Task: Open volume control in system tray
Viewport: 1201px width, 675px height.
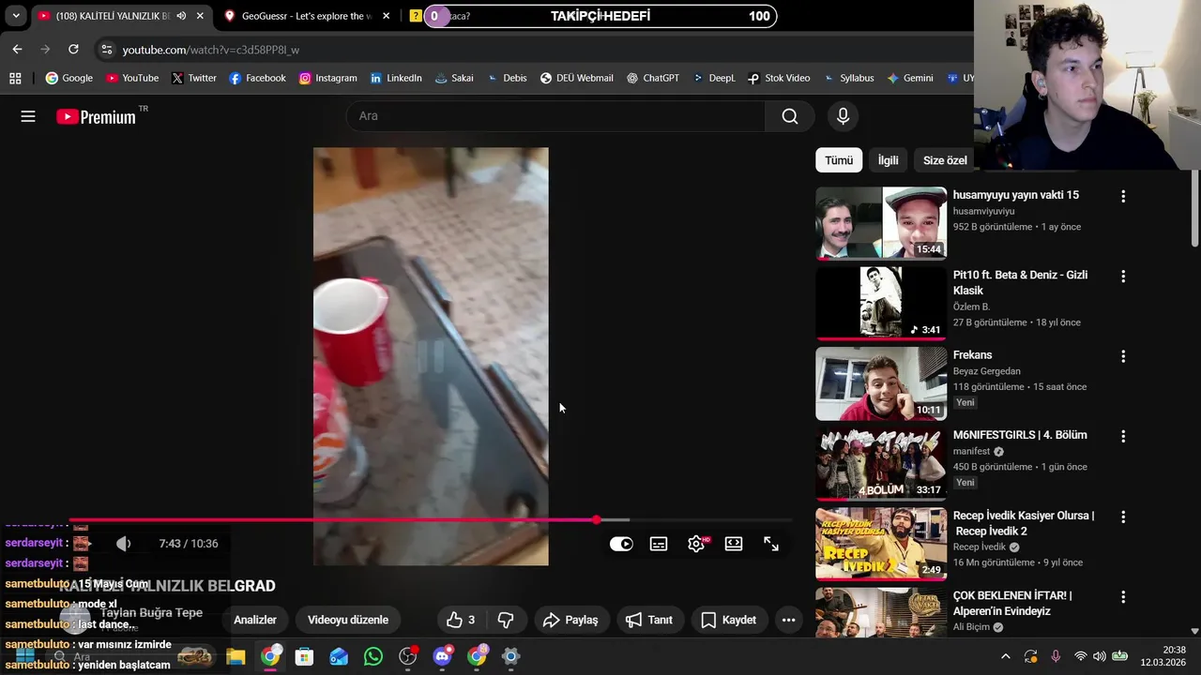Action: [1100, 656]
